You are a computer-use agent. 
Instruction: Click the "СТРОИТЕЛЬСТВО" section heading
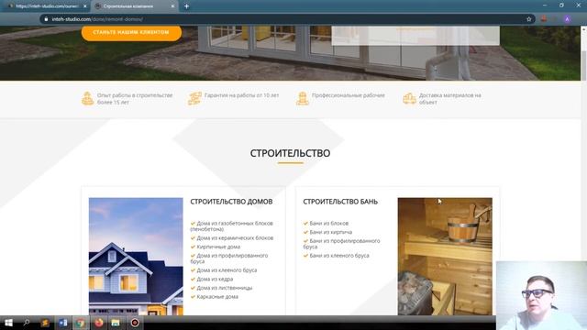[x=290, y=153]
